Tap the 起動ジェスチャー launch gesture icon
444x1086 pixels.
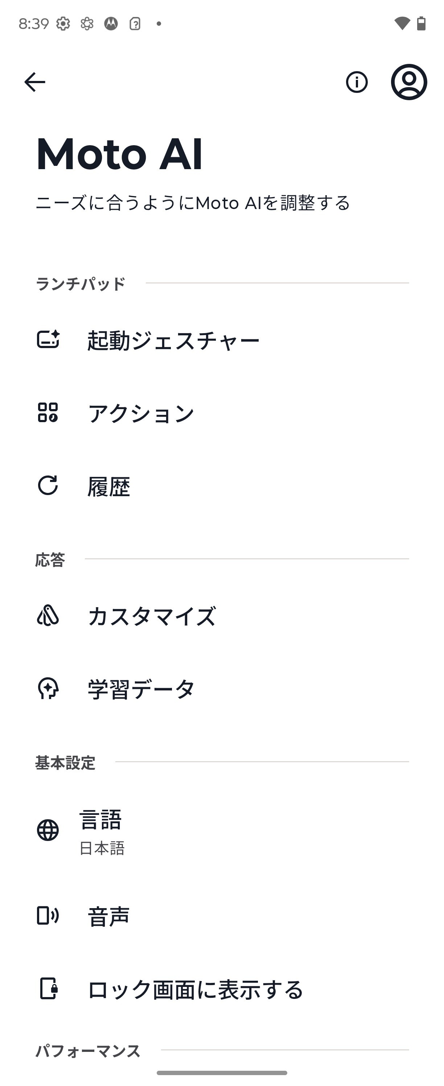pyautogui.click(x=48, y=340)
